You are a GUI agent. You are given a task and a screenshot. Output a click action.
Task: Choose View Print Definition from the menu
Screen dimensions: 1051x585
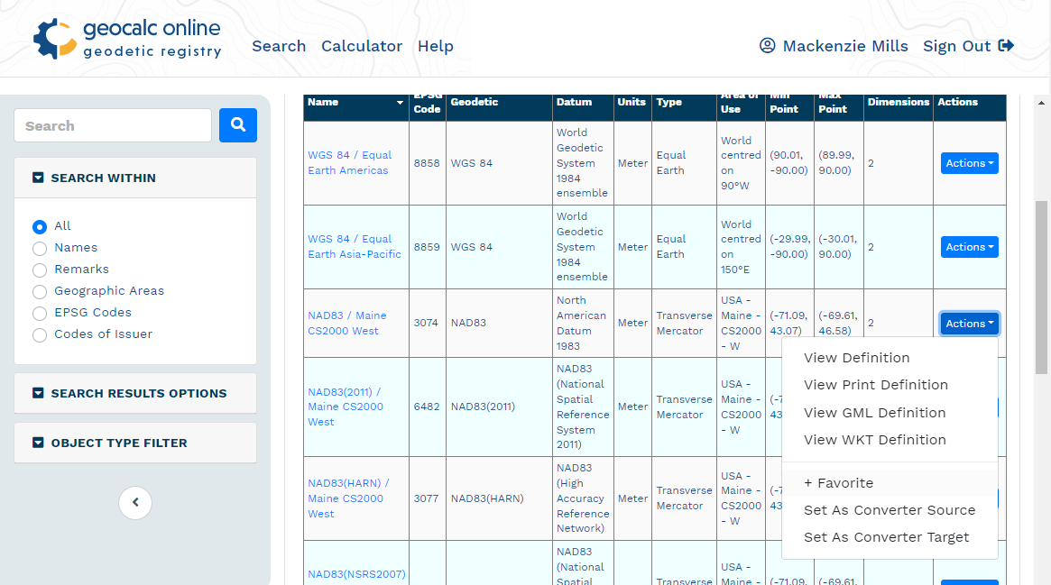875,385
